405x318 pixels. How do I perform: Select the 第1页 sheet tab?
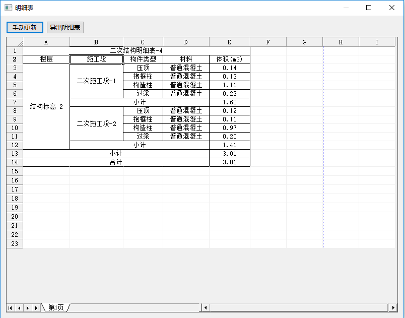click(x=56, y=307)
